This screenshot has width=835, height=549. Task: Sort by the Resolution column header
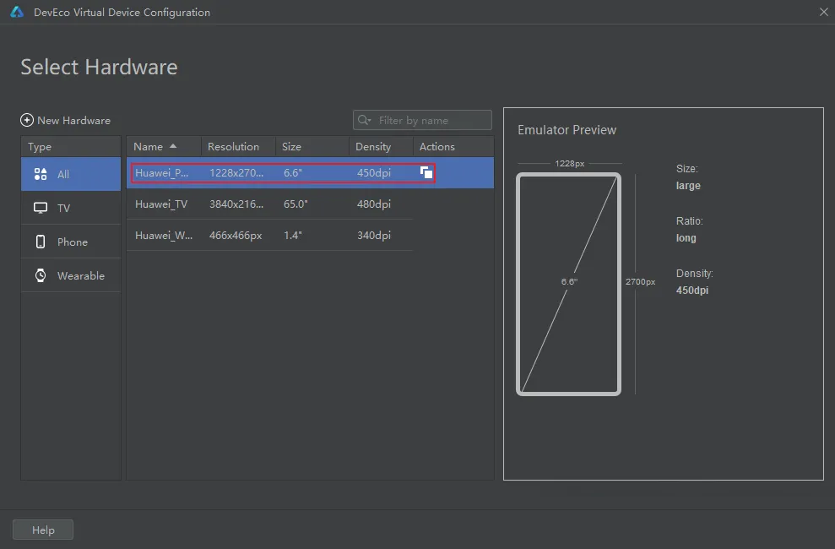coord(238,146)
